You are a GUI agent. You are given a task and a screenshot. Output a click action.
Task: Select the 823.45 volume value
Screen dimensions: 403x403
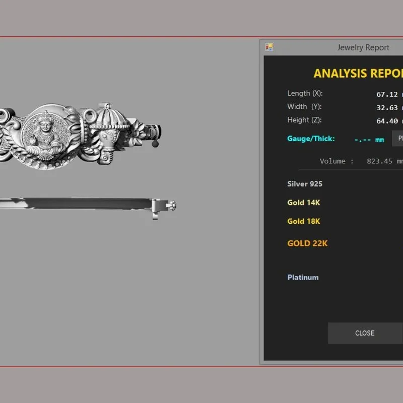[380, 161]
